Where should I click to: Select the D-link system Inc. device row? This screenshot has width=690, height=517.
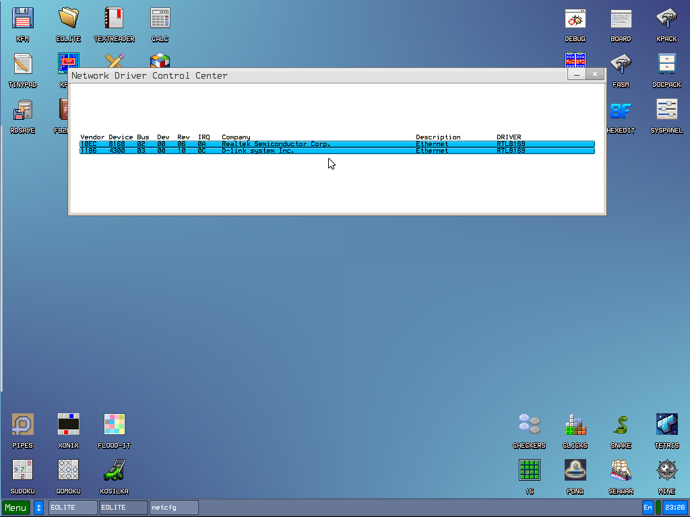(337, 151)
